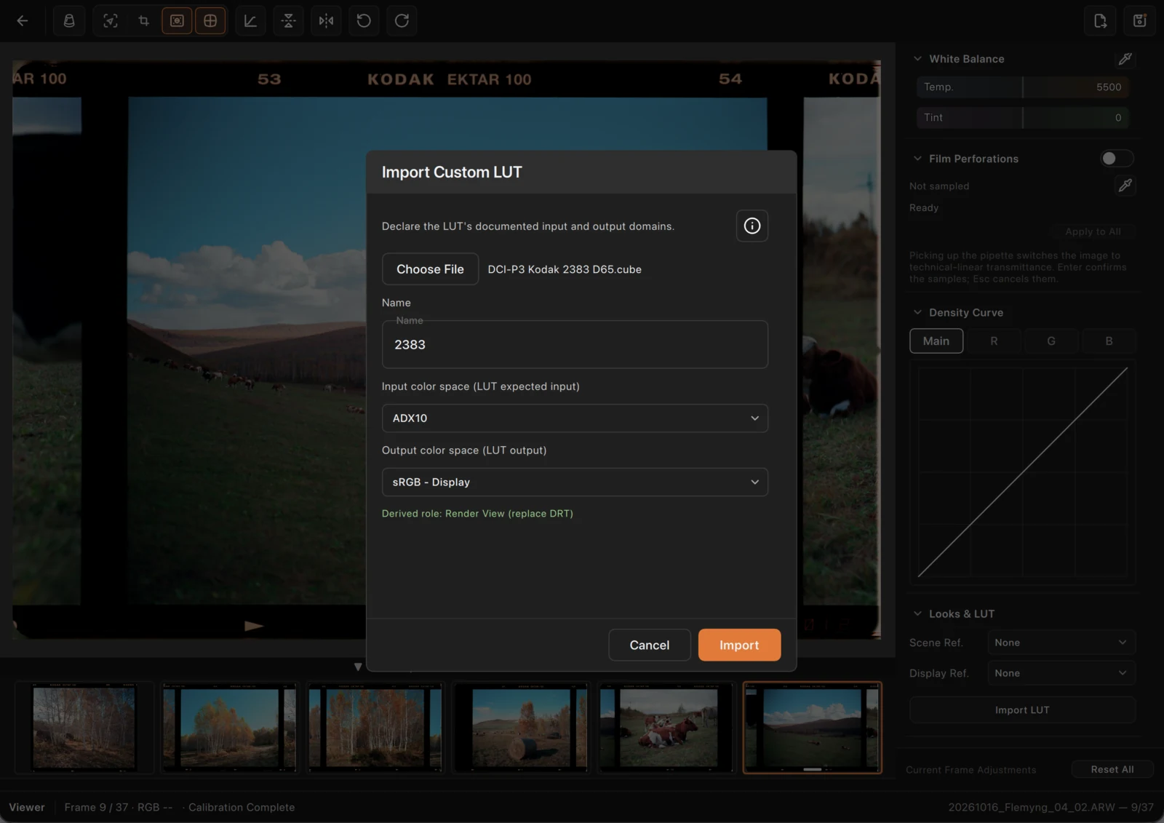Viewport: 1164px width, 823px height.
Task: Select the Main density curve tab
Action: (936, 341)
